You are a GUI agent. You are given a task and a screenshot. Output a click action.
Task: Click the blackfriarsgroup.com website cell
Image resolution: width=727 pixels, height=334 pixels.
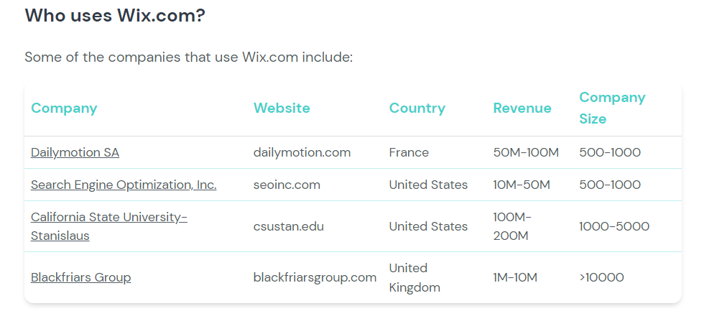click(315, 277)
